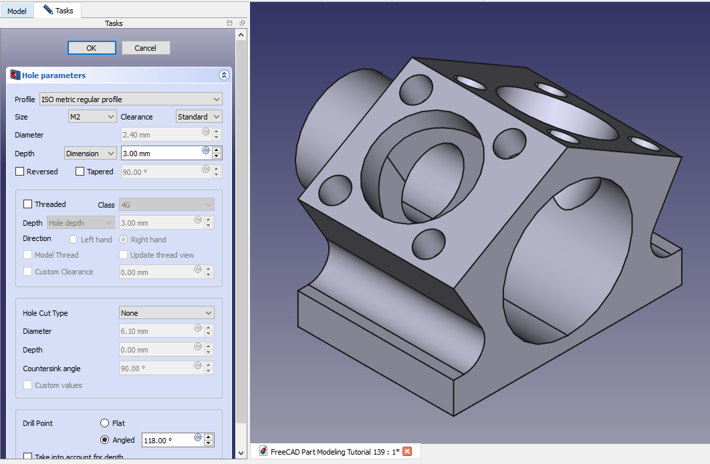Image resolution: width=710 pixels, height=464 pixels.
Task: Open the Profile dropdown
Action: coord(130,99)
